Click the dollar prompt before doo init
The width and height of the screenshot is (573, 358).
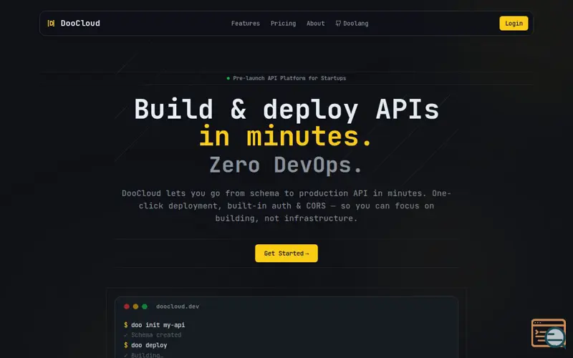coord(126,325)
